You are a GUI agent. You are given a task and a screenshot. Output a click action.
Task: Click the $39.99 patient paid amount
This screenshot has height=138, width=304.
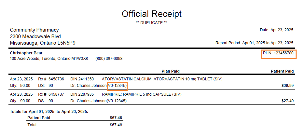[287, 86]
